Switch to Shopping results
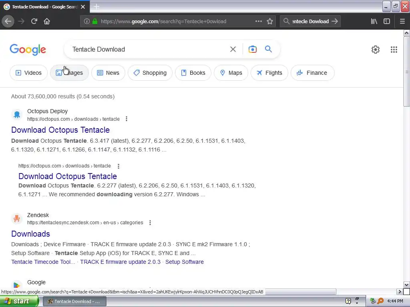The width and height of the screenshot is (410, 307). tap(150, 73)
